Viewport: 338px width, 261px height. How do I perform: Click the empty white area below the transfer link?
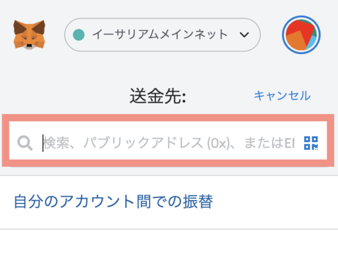coord(169,245)
